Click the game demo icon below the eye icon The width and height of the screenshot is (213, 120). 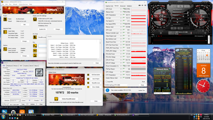coord(35,55)
